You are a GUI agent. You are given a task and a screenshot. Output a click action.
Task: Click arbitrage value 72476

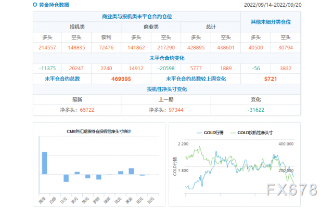[x=106, y=48]
